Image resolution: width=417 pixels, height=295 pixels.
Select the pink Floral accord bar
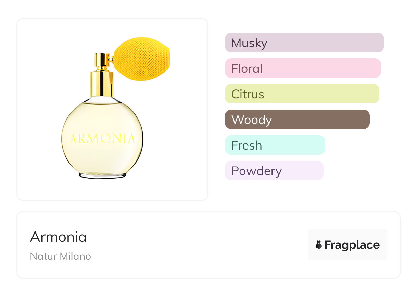coord(303,68)
